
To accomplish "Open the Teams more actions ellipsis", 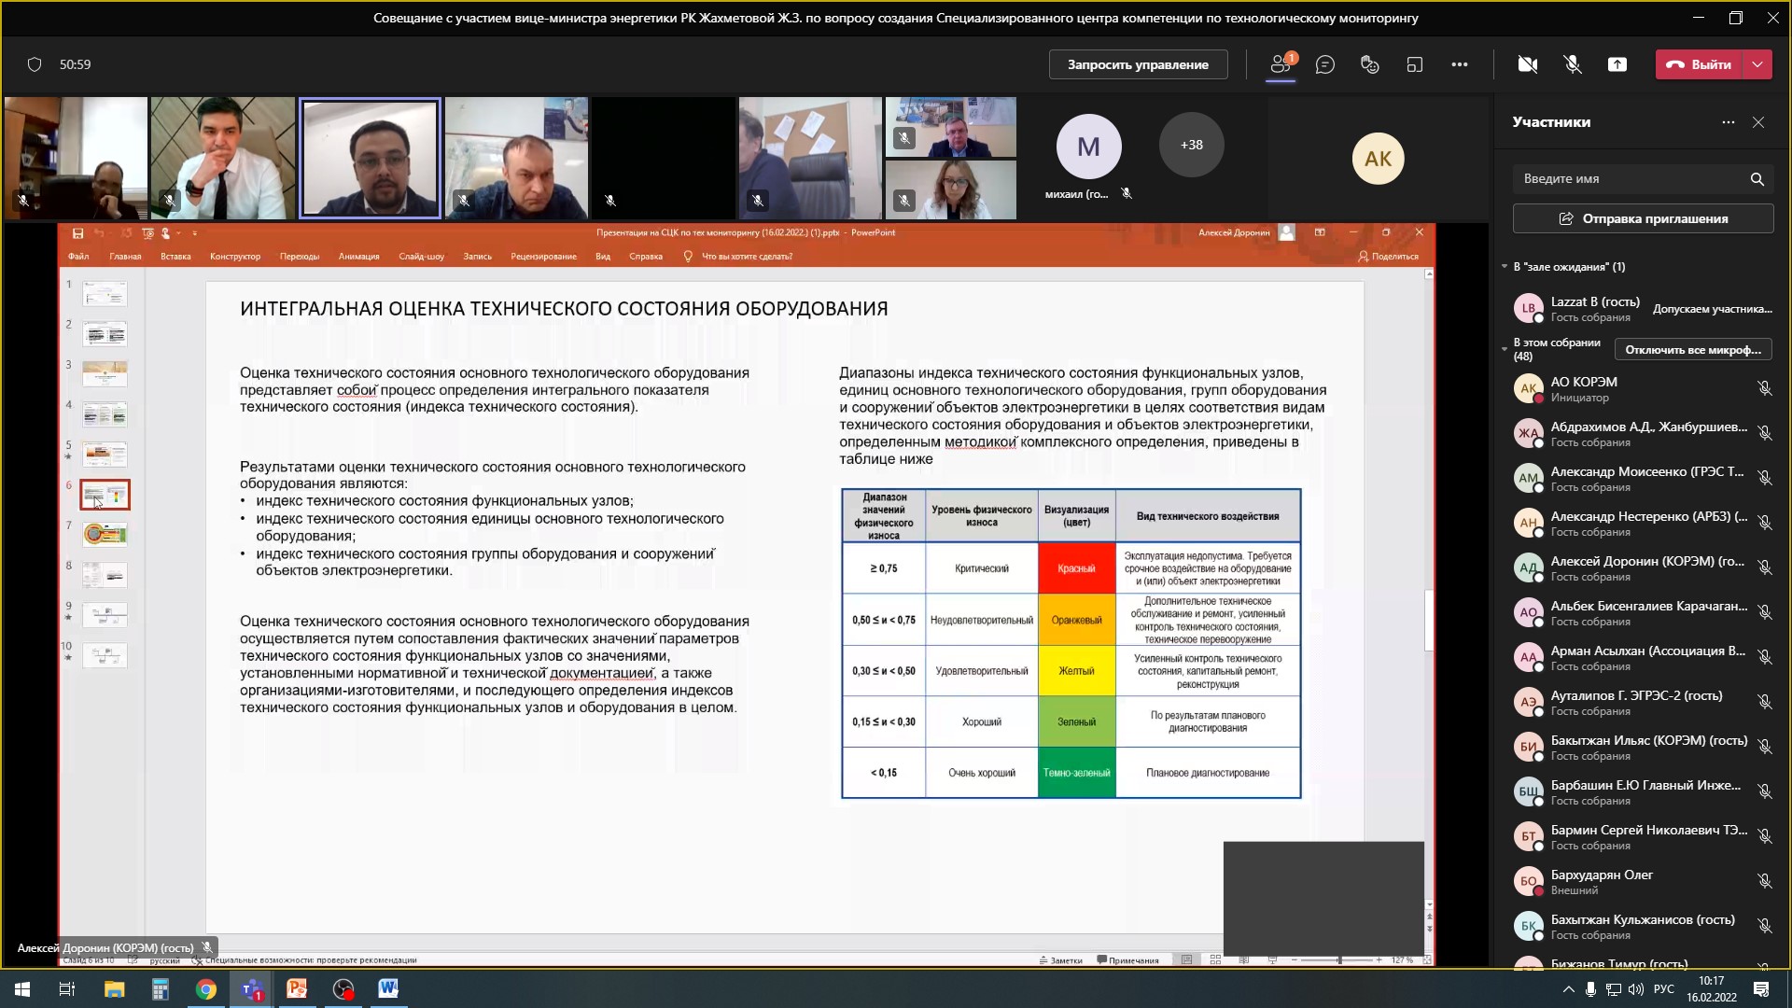I will point(1460,64).
